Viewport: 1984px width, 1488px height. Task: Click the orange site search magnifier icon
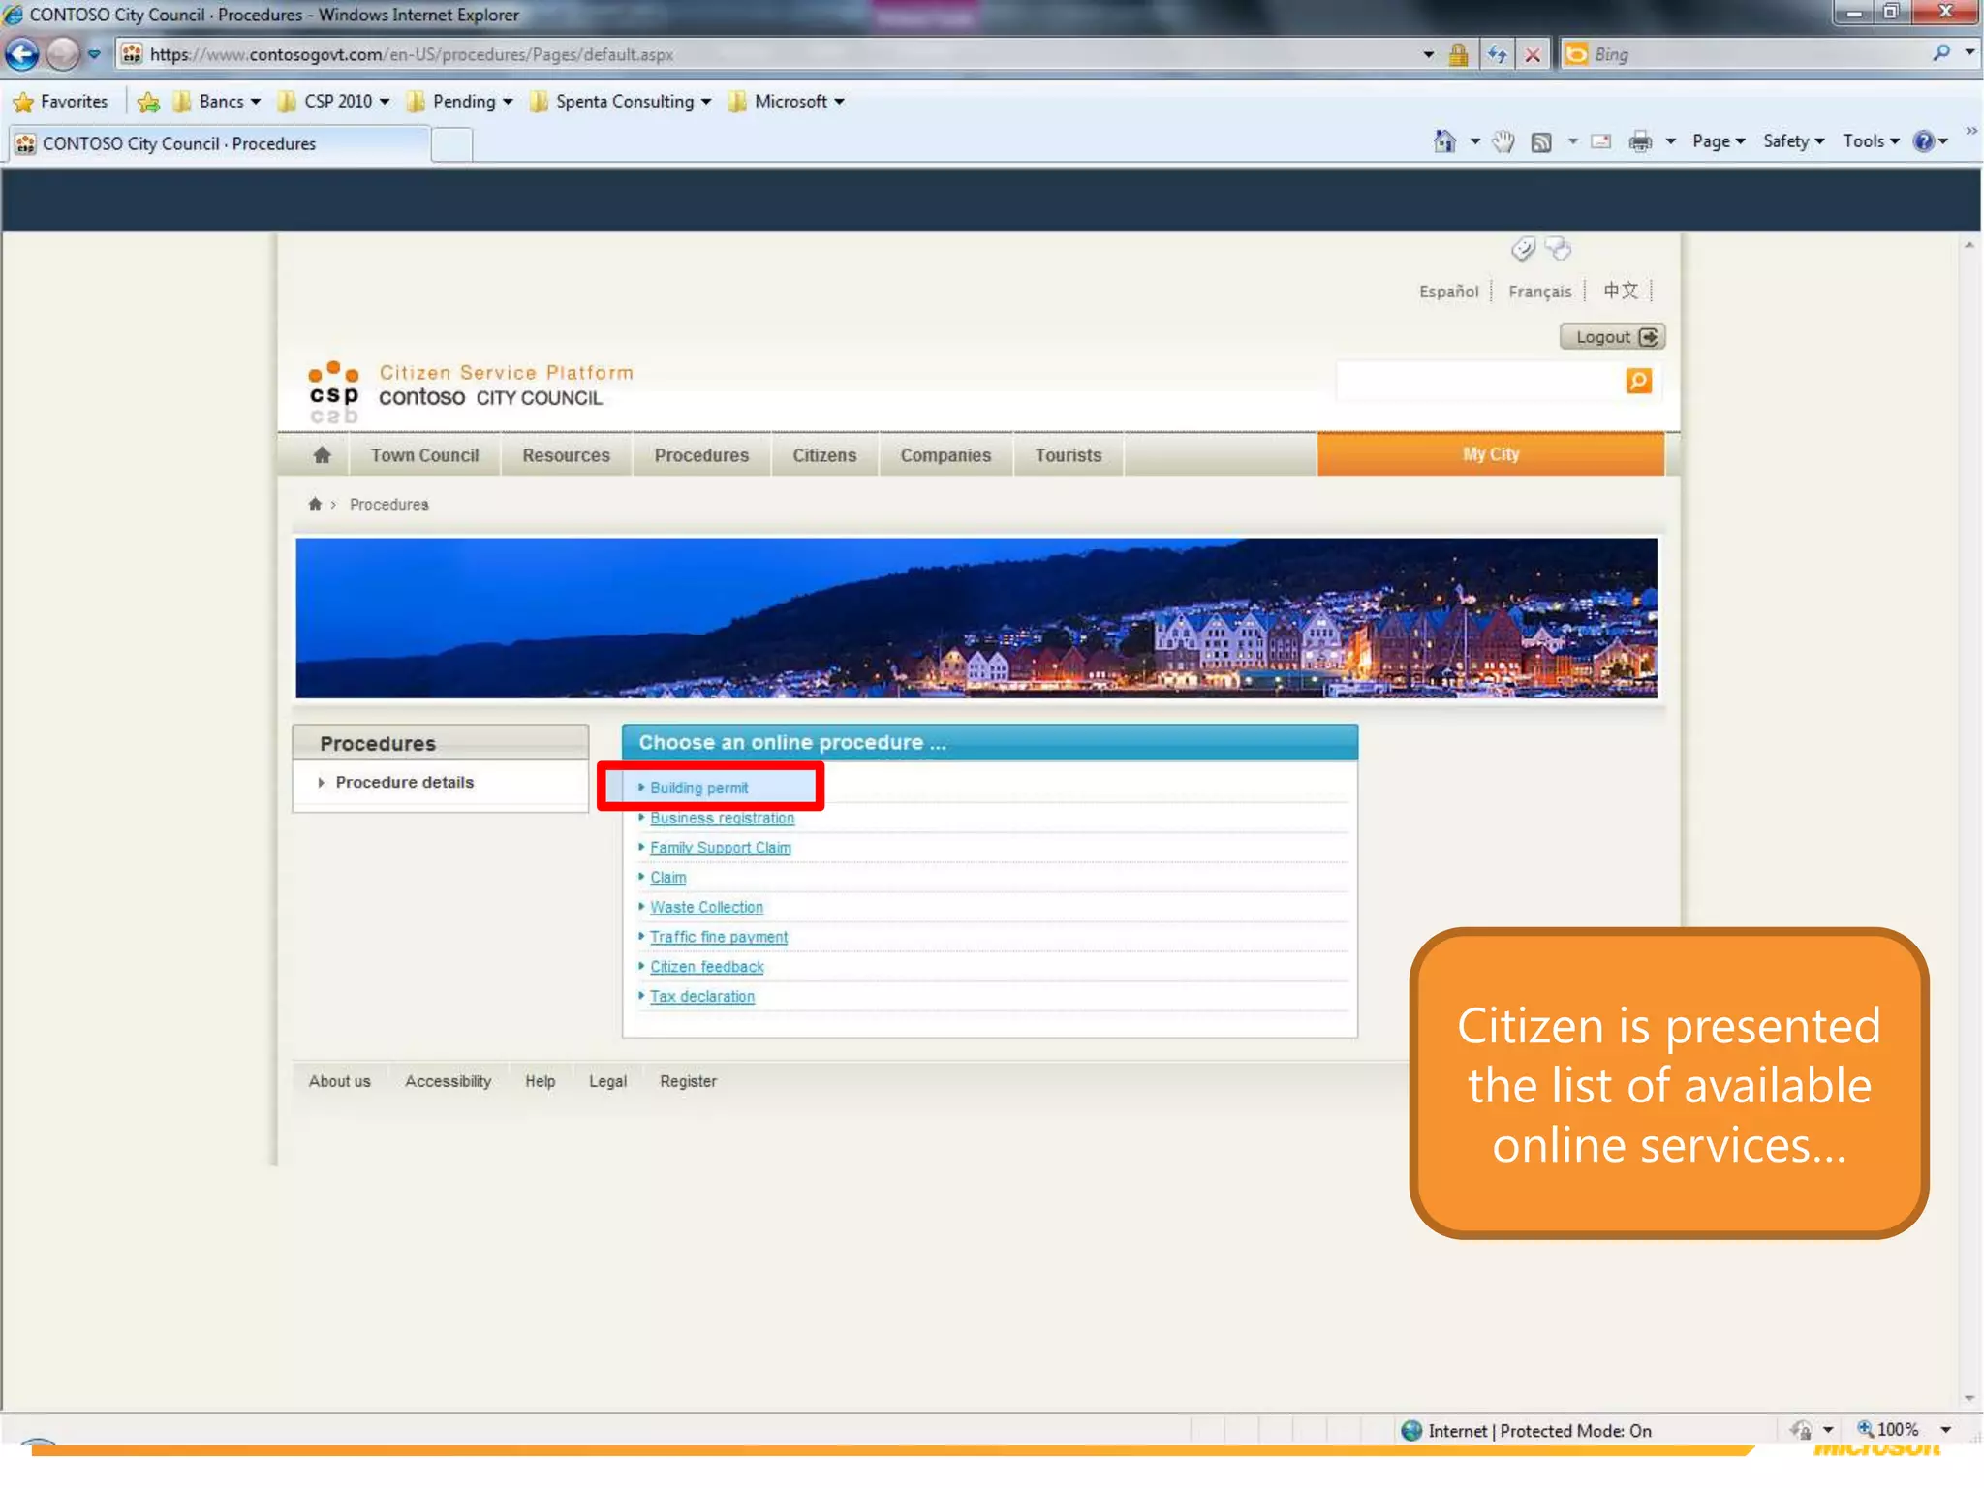pos(1638,381)
